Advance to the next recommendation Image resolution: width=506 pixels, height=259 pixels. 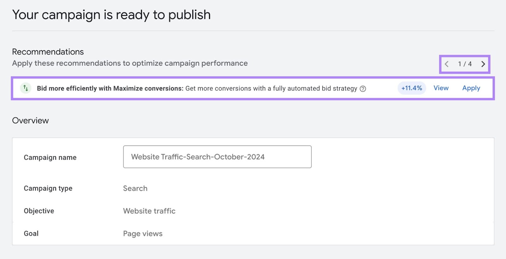pyautogui.click(x=483, y=64)
